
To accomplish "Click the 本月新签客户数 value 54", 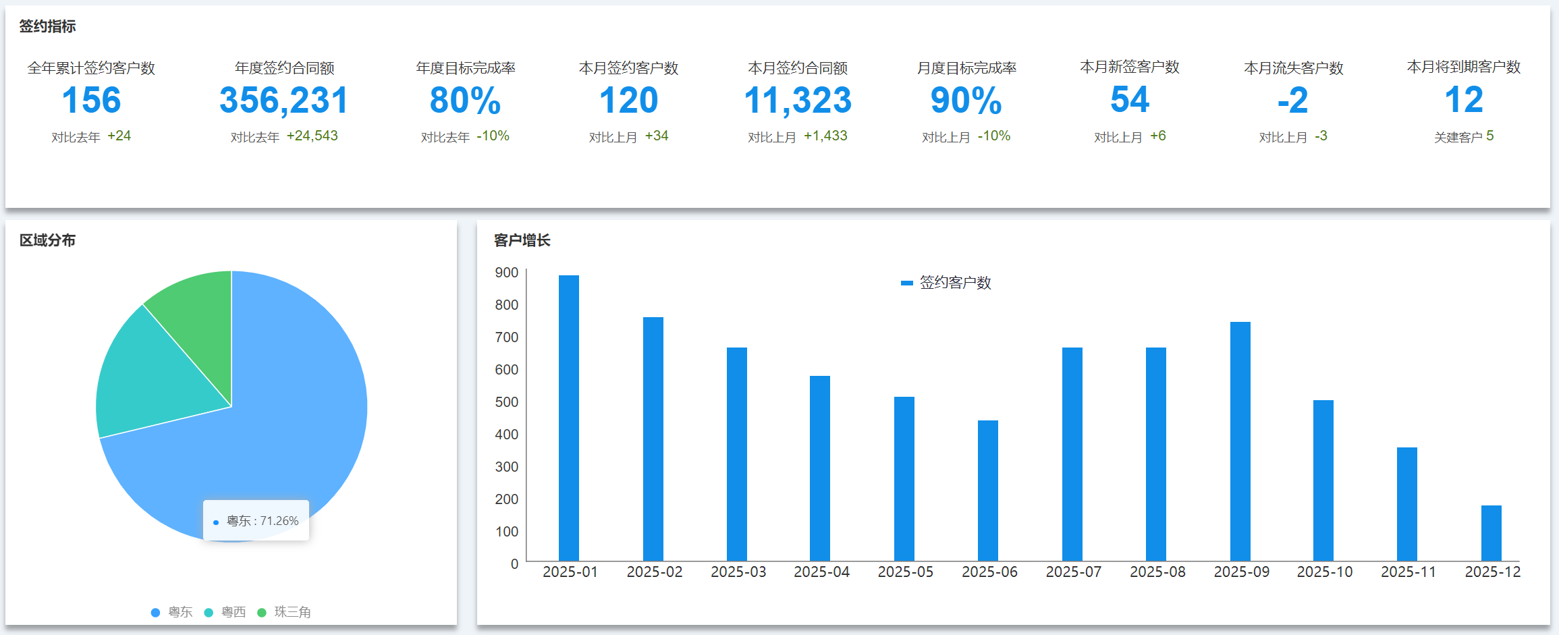I will (x=1130, y=100).
